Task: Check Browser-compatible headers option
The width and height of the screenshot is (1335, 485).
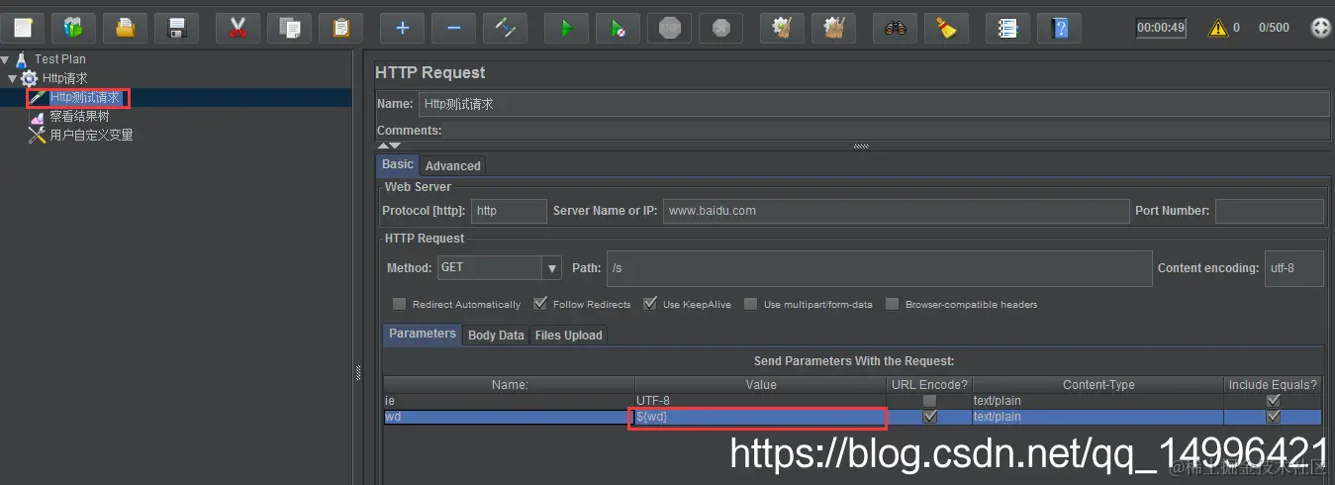Action: [x=893, y=304]
